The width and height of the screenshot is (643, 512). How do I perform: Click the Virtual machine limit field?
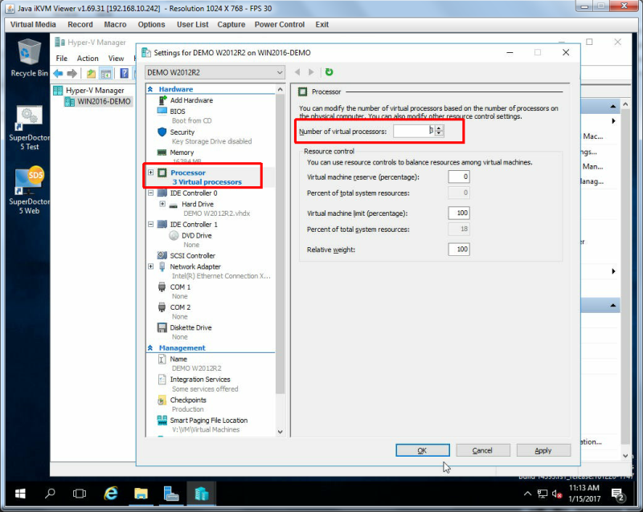pos(459,213)
